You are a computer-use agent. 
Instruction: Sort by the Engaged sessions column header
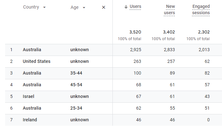coord(201,9)
